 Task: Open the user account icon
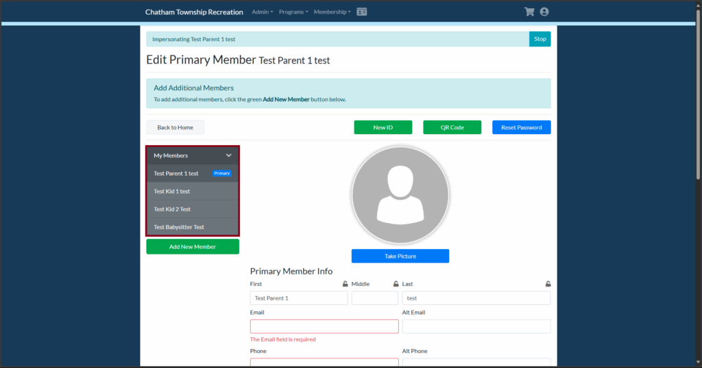tap(544, 12)
